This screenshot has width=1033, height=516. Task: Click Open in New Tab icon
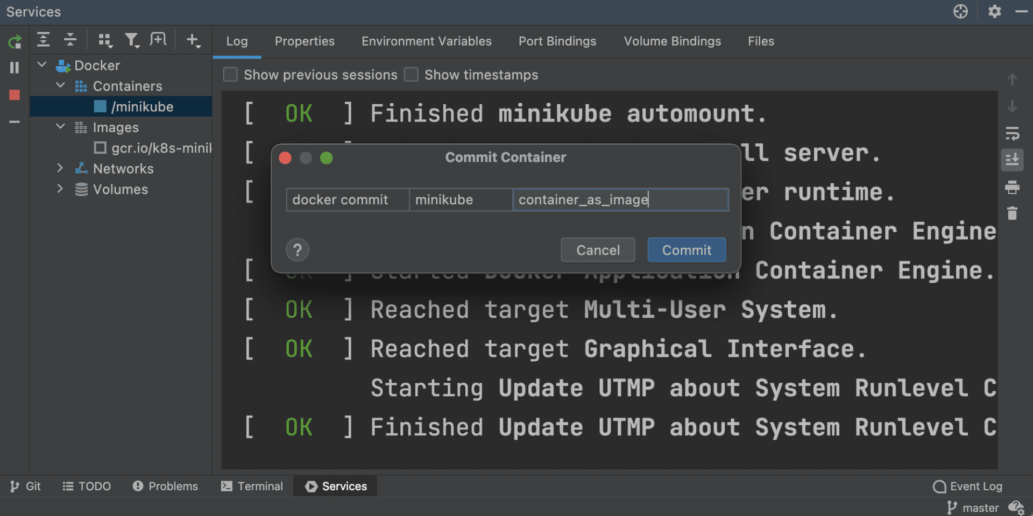click(158, 40)
